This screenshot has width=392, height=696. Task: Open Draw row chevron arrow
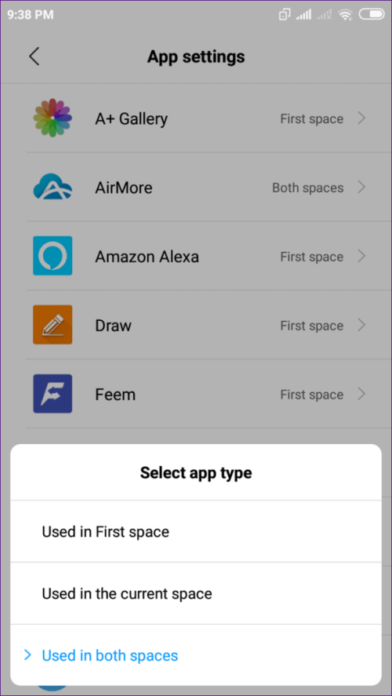[362, 326]
